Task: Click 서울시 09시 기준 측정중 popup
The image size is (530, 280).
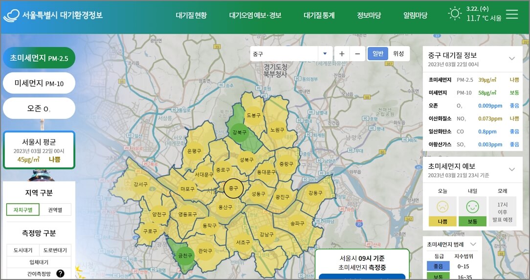Action: point(362,264)
